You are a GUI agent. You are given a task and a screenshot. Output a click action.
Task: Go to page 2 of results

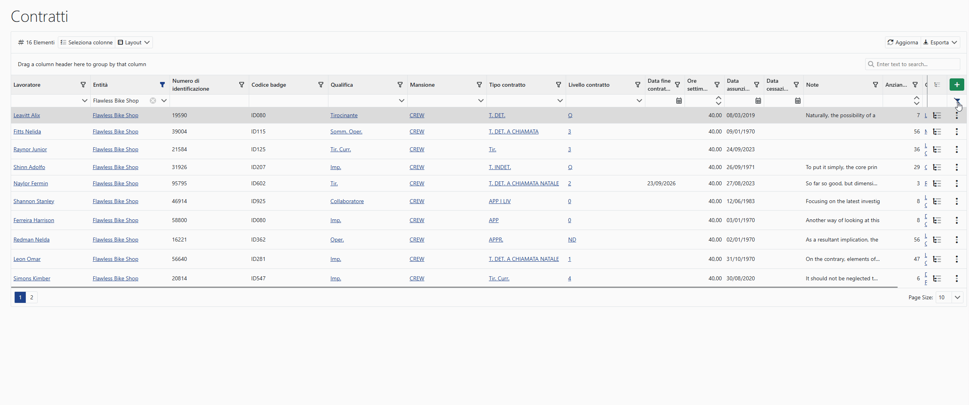pyautogui.click(x=32, y=297)
